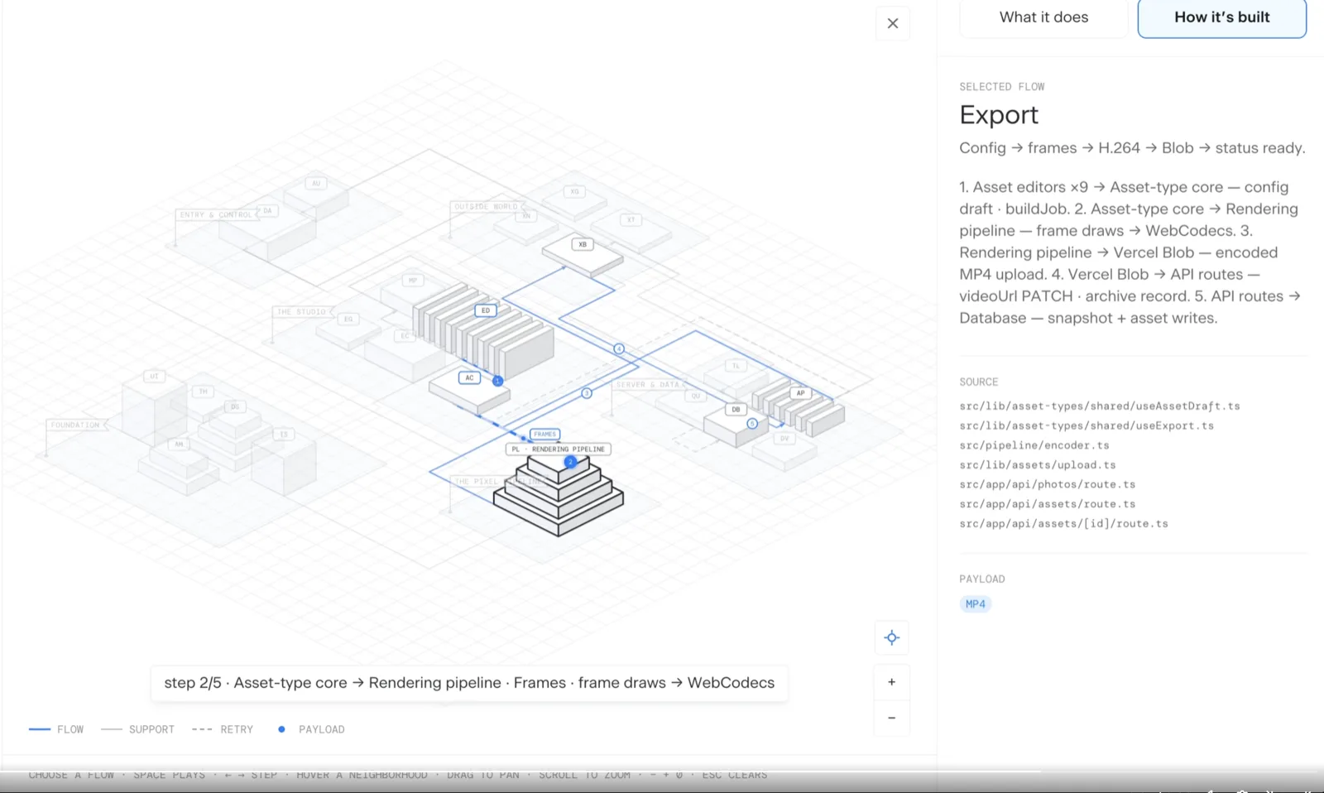Close the diagram overlay with the X button

892,23
